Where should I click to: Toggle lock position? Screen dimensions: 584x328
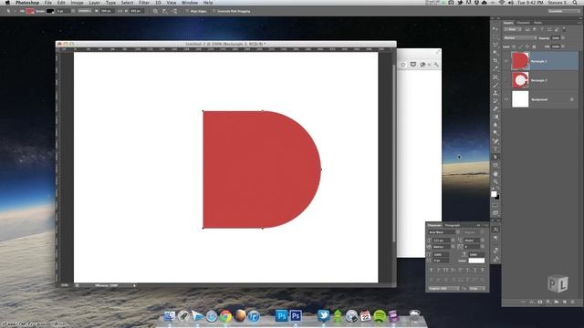[x=527, y=46]
